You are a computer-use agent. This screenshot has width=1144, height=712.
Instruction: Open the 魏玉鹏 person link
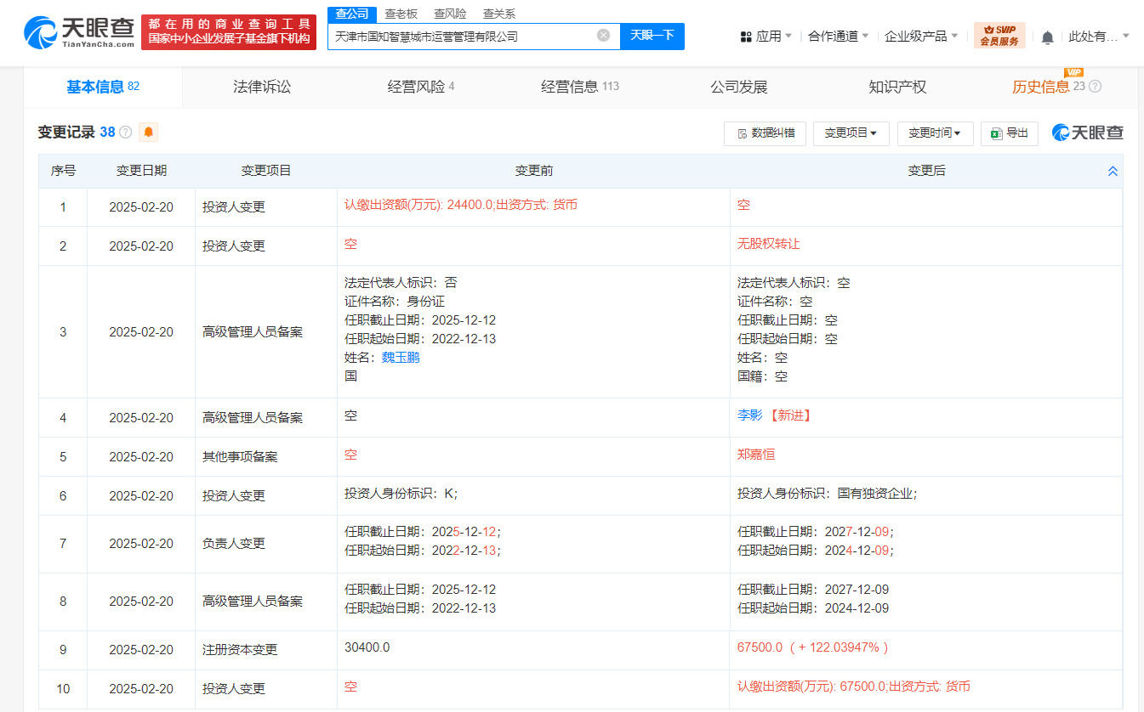tap(400, 357)
